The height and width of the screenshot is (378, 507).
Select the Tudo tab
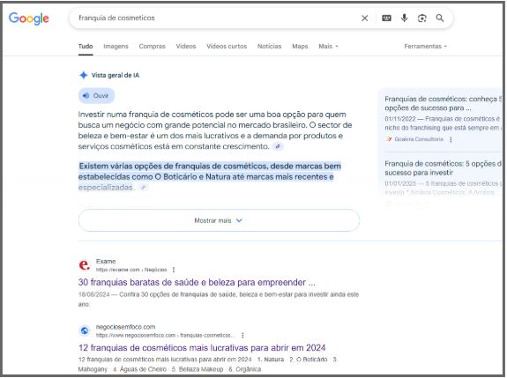(x=86, y=46)
